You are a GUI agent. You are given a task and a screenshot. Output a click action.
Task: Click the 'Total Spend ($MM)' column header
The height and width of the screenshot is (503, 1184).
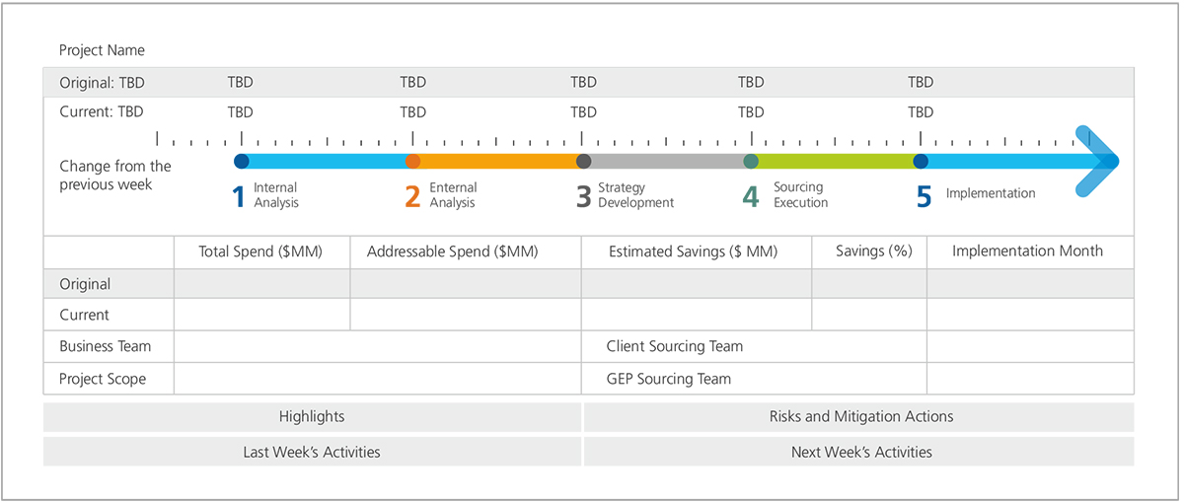(260, 251)
